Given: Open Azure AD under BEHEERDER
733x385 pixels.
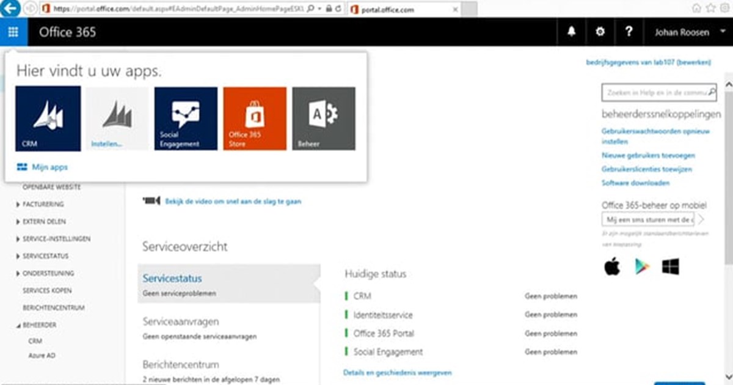Looking at the screenshot, I should (x=42, y=355).
